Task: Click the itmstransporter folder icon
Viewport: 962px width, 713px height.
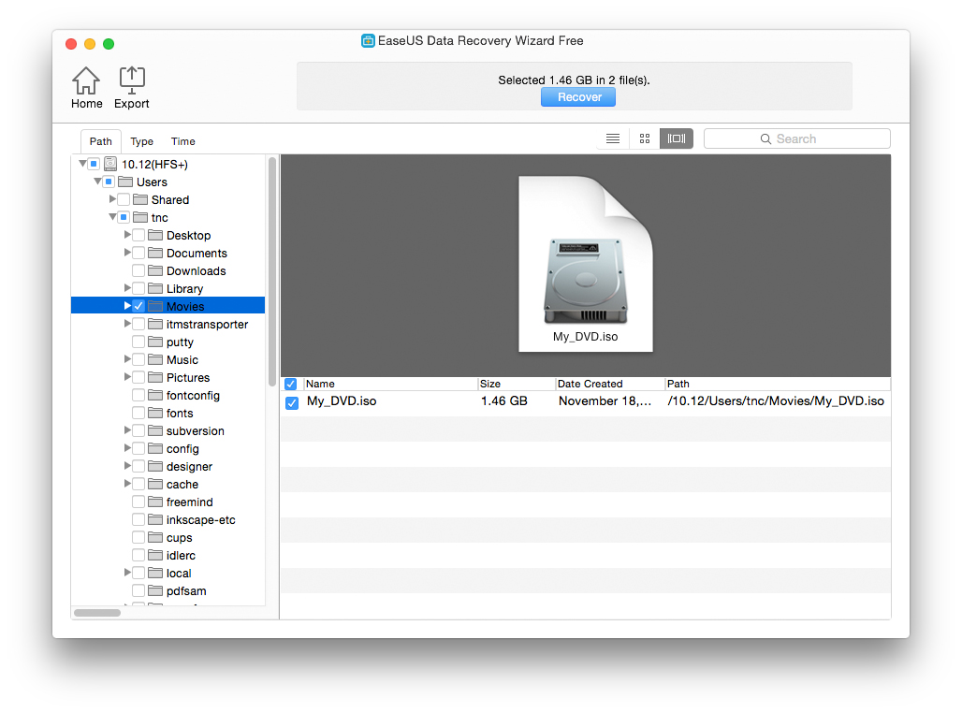Action: click(155, 324)
